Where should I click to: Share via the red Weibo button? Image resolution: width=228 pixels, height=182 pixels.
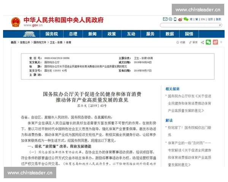(x=215, y=42)
